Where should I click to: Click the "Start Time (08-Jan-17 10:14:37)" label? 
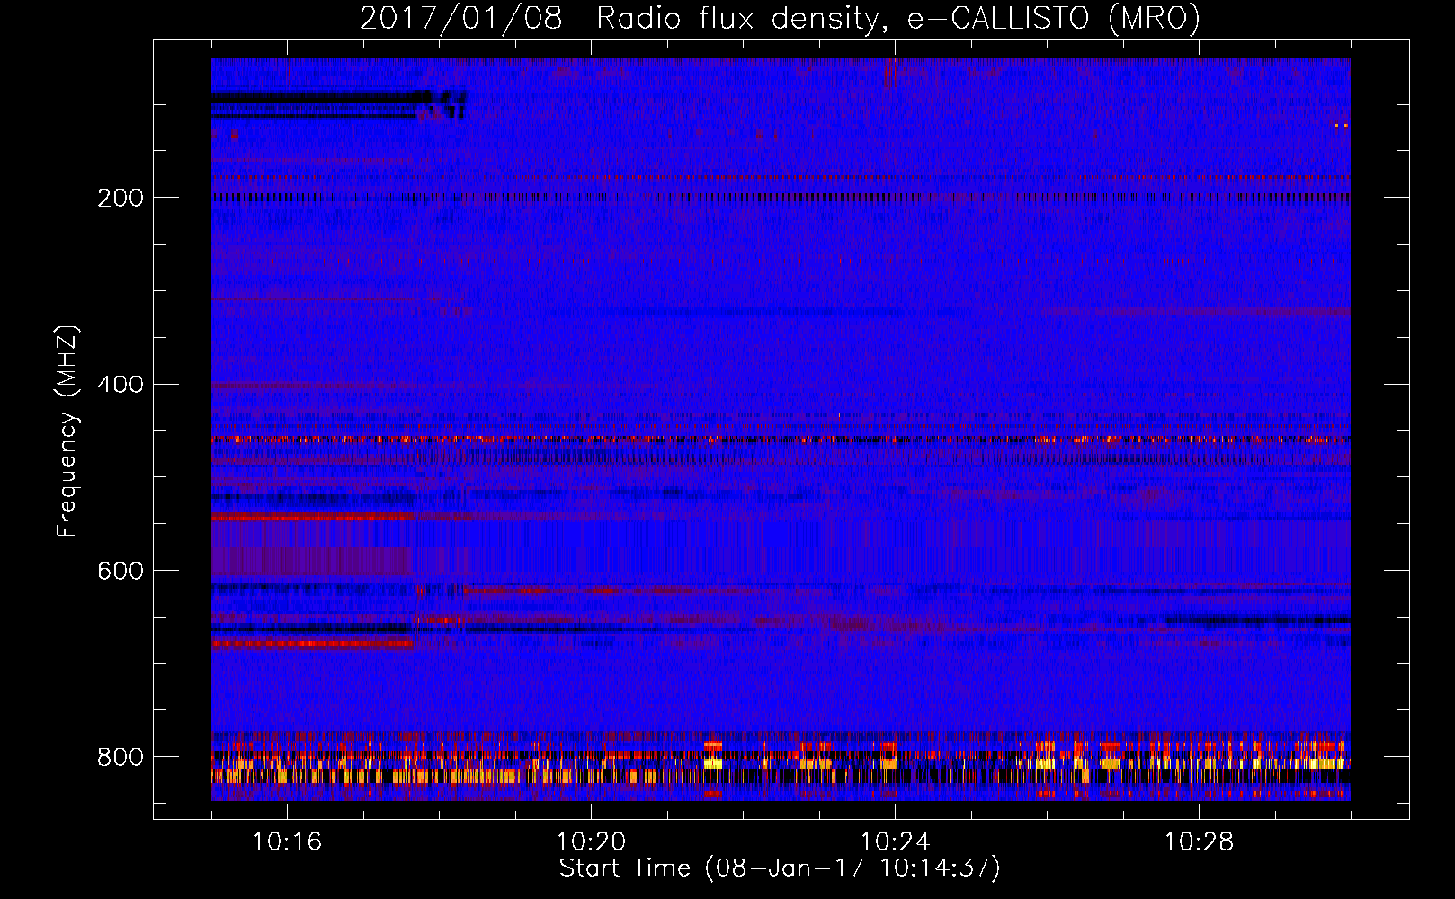[780, 868]
